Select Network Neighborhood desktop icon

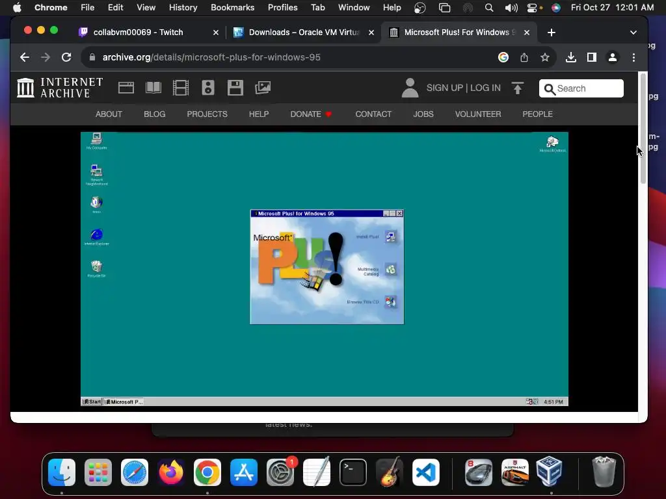96,175
